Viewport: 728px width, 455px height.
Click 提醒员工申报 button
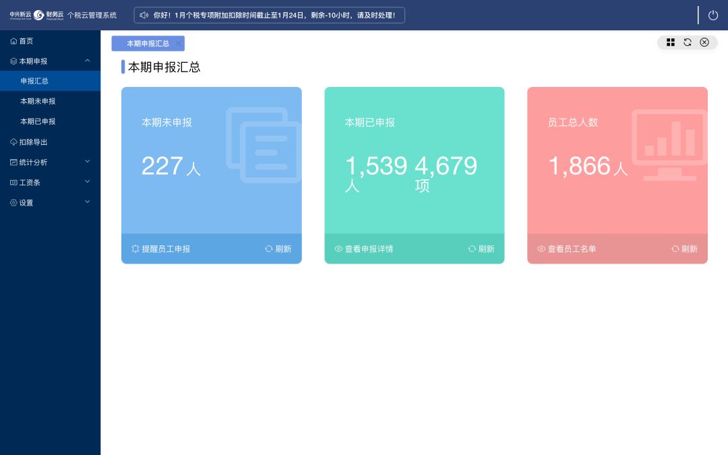tap(160, 249)
